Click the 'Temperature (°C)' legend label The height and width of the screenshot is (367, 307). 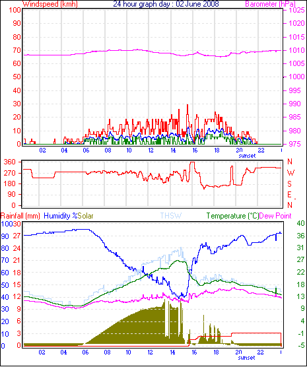(233, 216)
